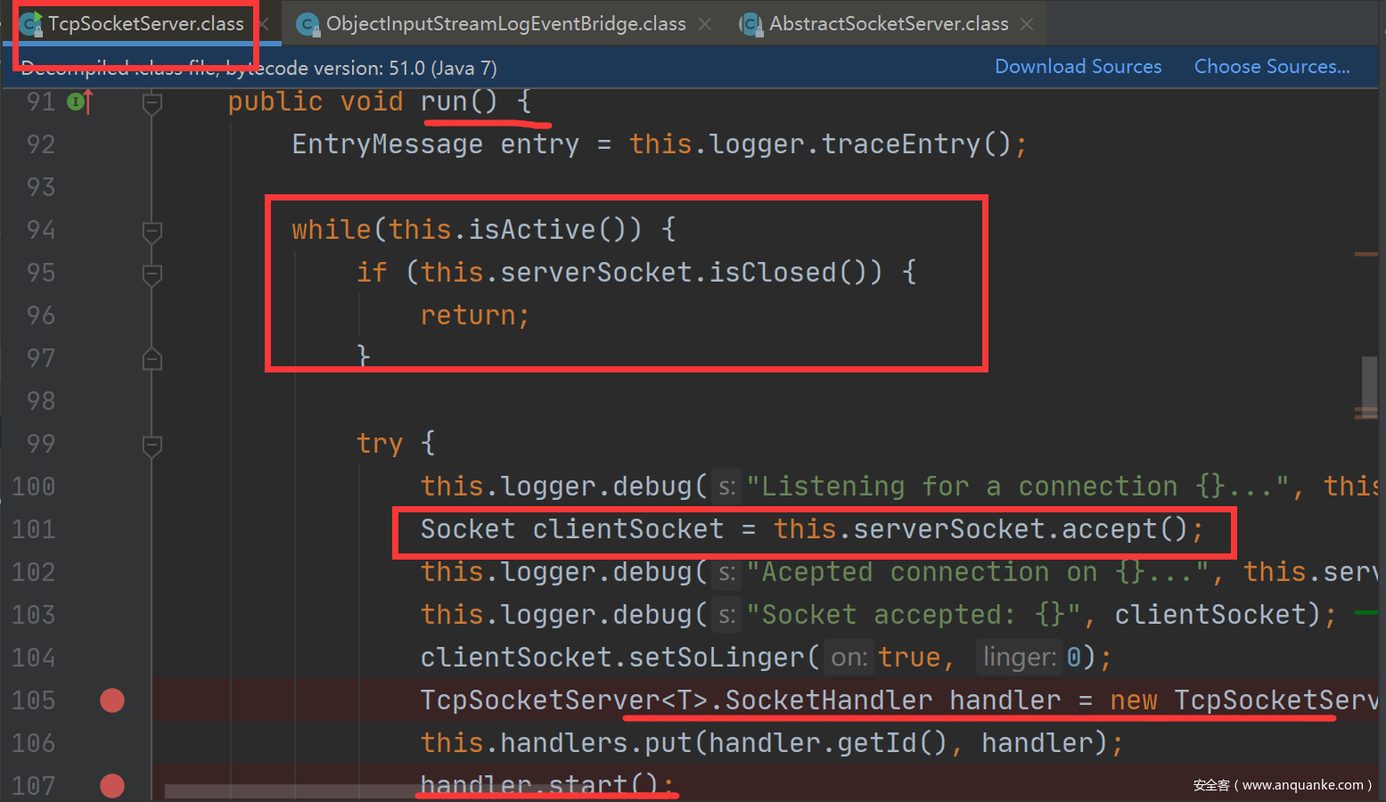Viewport: 1386px width, 802px height.
Task: Fold the try block at line 99
Action: click(x=152, y=445)
